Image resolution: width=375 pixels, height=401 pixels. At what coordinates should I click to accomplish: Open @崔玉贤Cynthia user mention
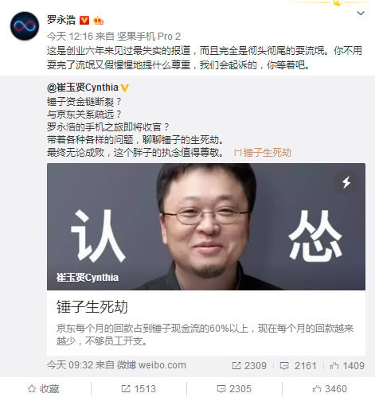tap(83, 88)
